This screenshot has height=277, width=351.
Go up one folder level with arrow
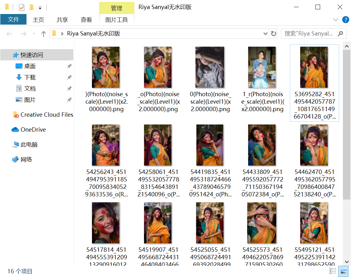click(44, 34)
